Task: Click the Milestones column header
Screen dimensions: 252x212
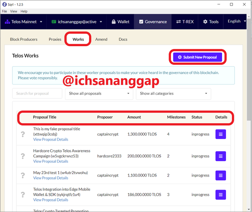Action: [176, 117]
